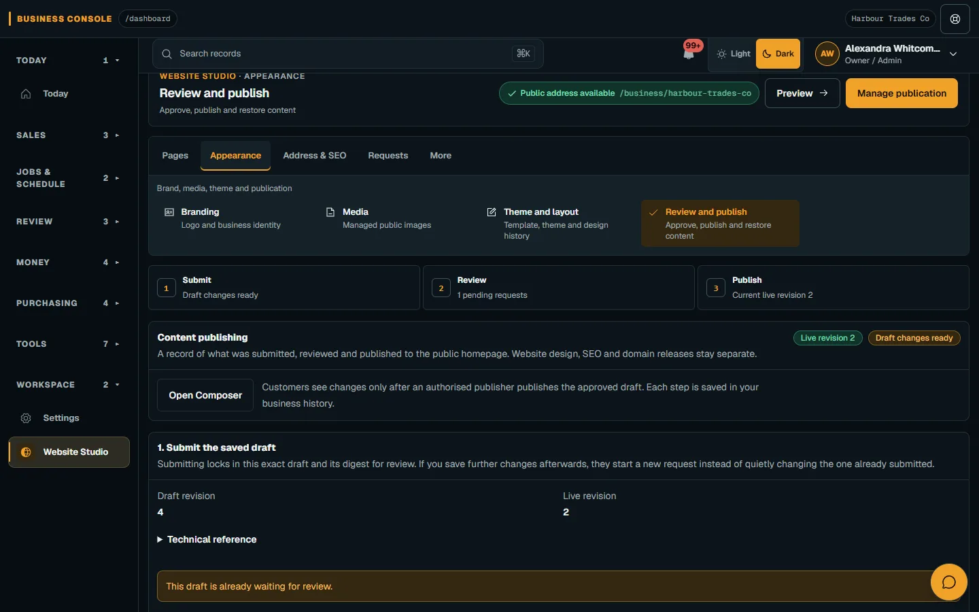Click the help icon beside Harbour Trades Co
The height and width of the screenshot is (612, 979).
955,19
